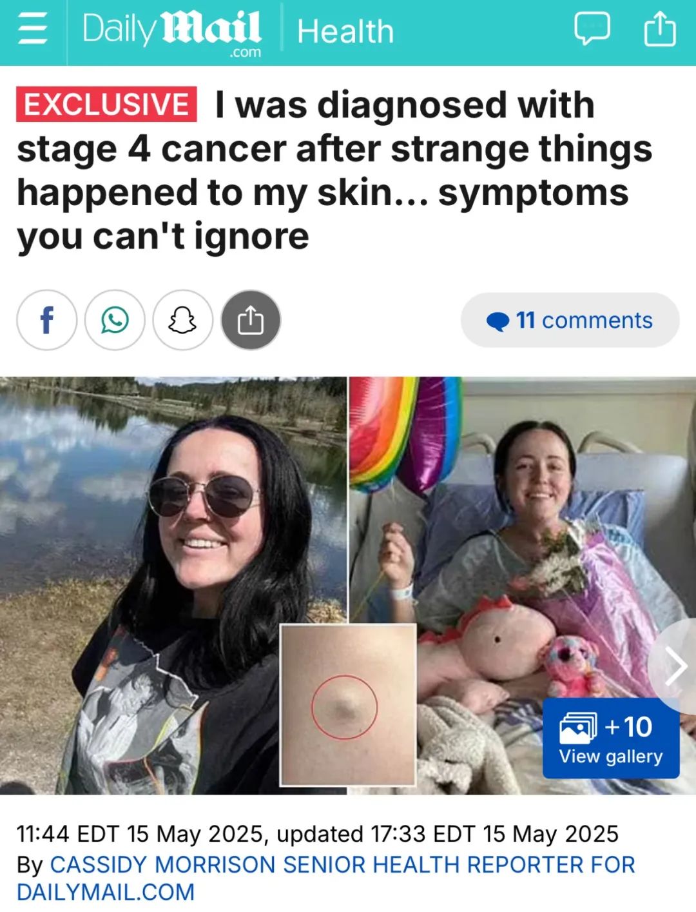Open the hamburger navigation menu

tap(33, 30)
